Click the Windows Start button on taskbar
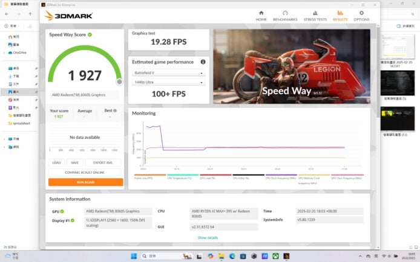420x262 pixels. pos(134,256)
